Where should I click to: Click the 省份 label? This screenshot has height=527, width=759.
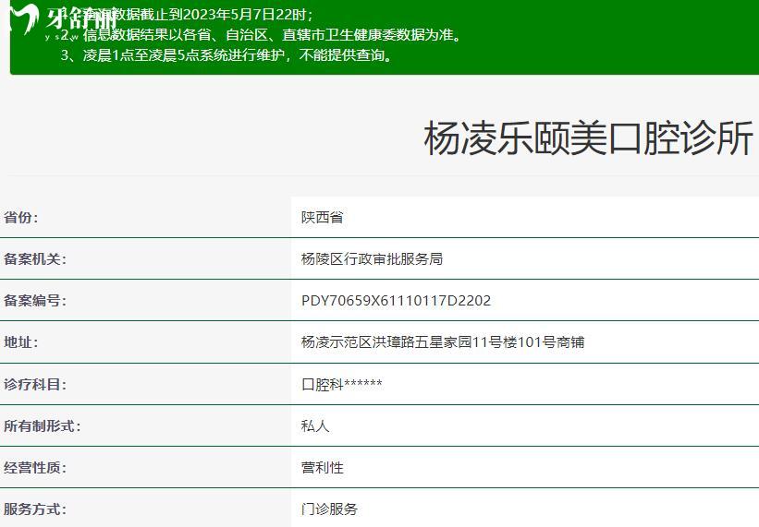pyautogui.click(x=21, y=218)
